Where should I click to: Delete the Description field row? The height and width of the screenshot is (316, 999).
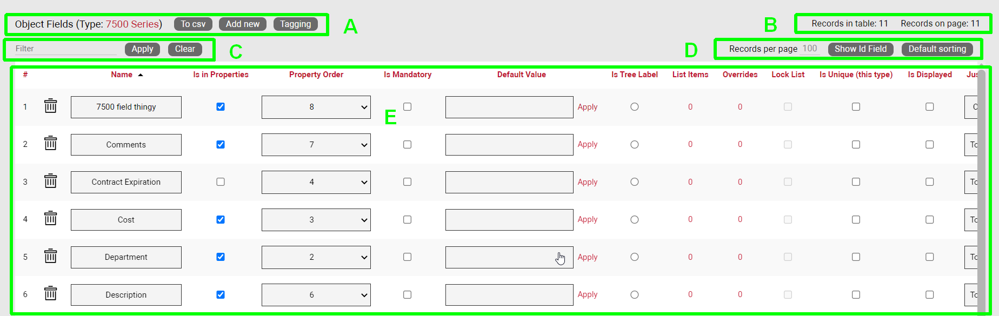click(x=50, y=294)
